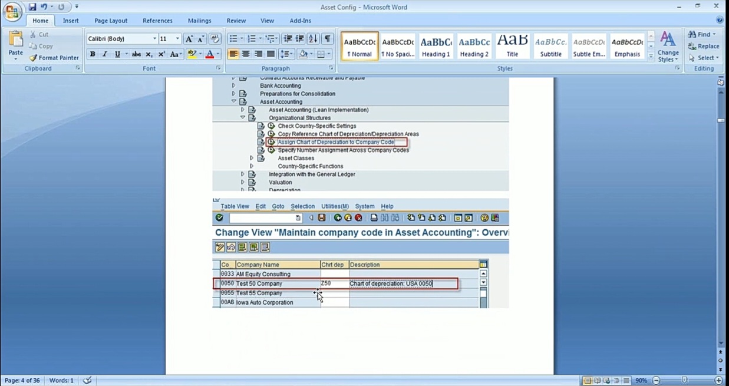Image resolution: width=729 pixels, height=386 pixels.
Task: Toggle bold formatting
Action: [x=93, y=54]
